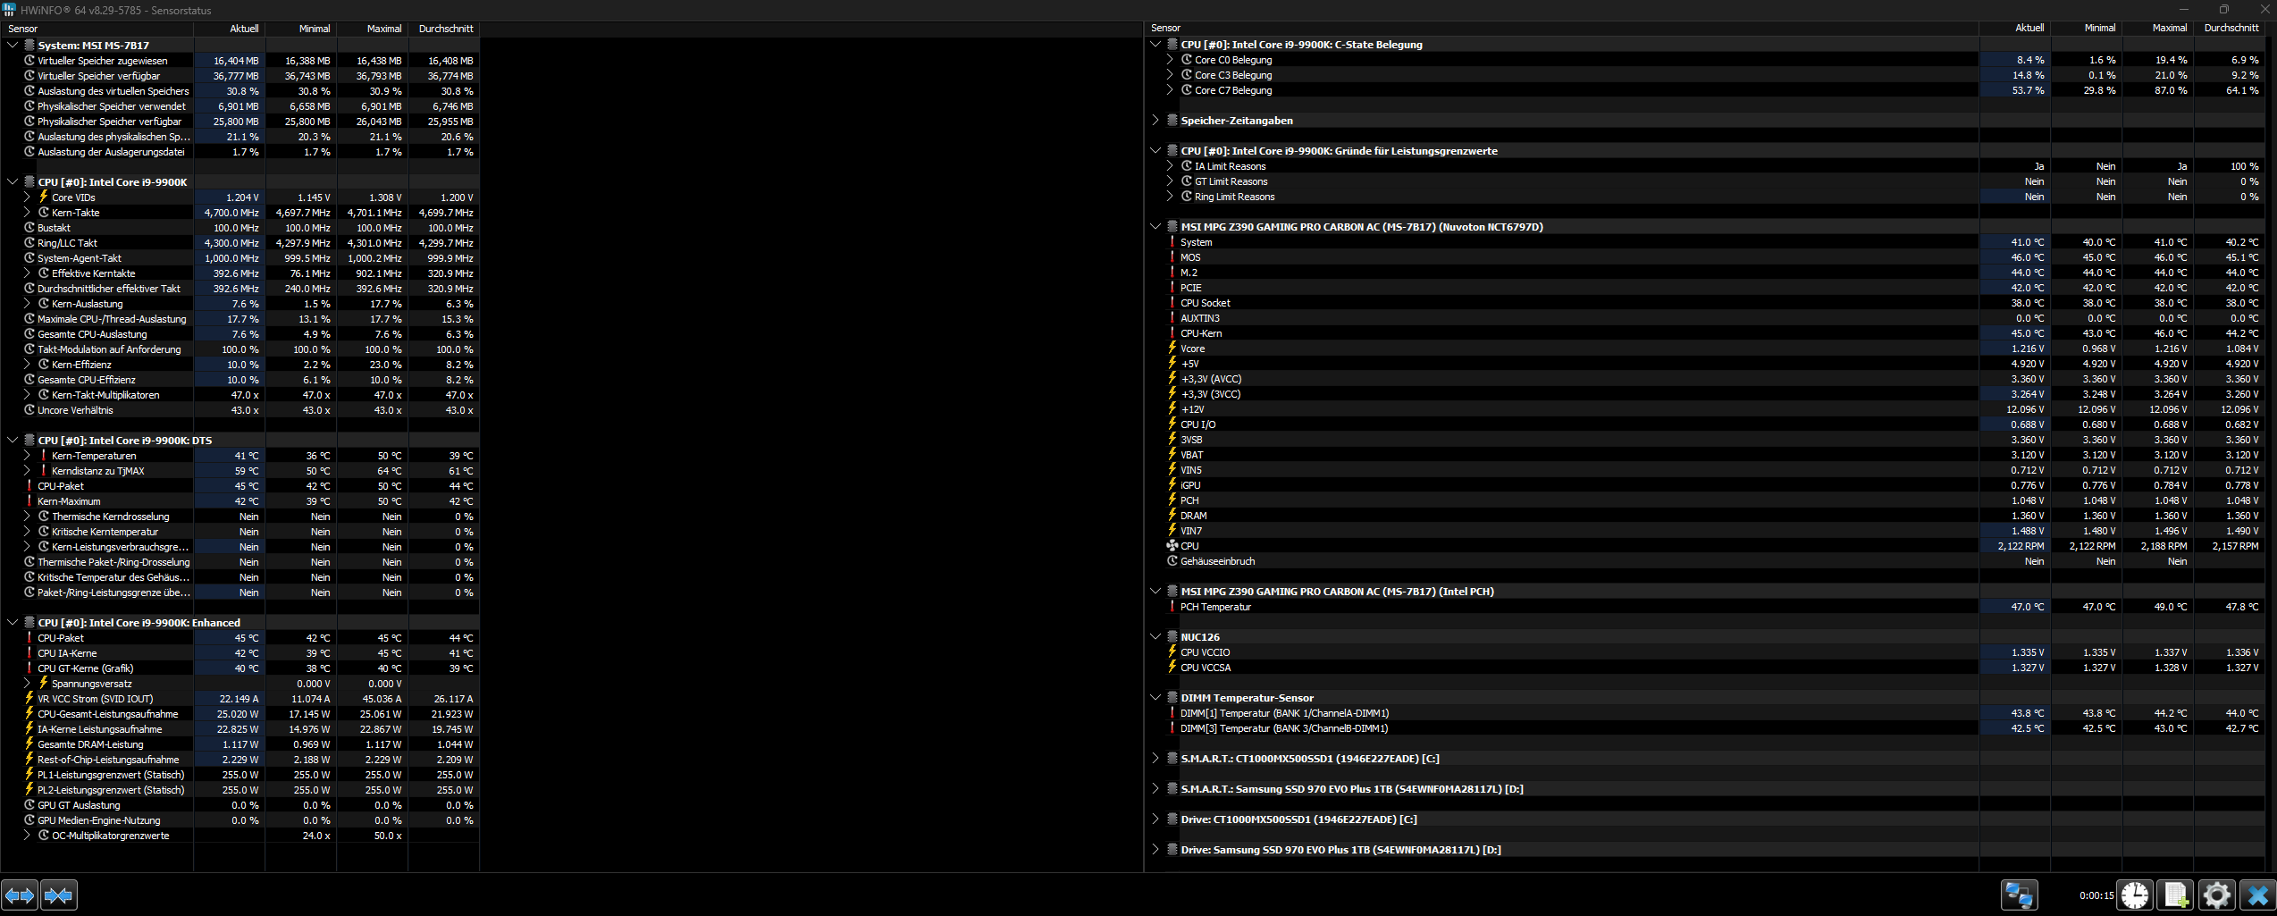Click thermometer icon beside CPU Socket
Viewport: 2277px width, 916px height.
tap(1172, 303)
